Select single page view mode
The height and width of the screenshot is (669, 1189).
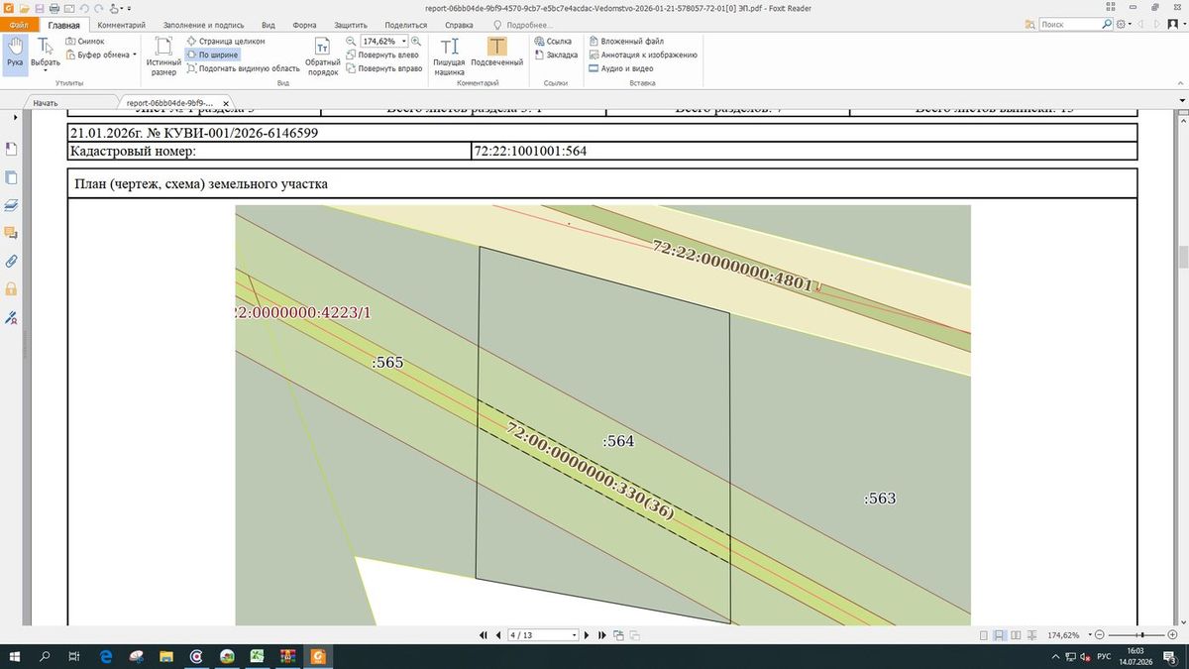pyautogui.click(x=983, y=634)
